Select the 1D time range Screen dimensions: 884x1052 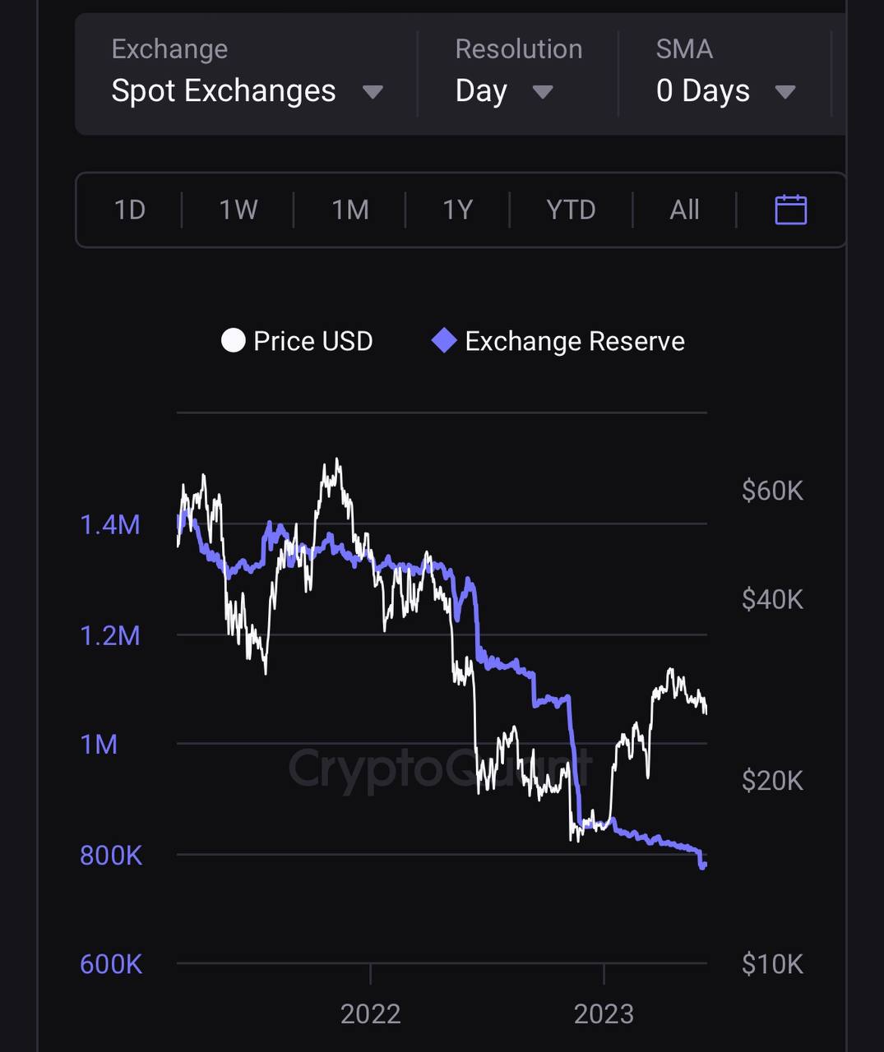130,210
